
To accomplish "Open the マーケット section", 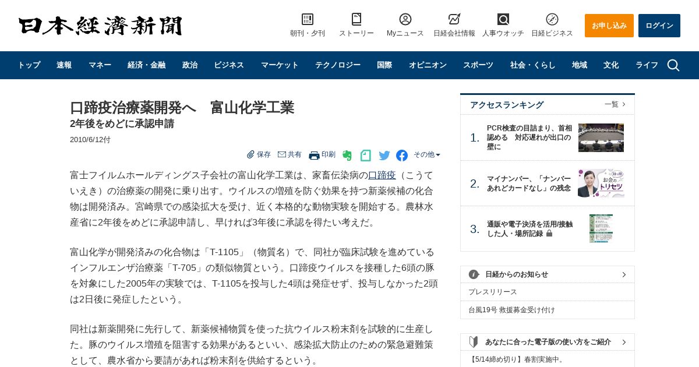I will (280, 65).
